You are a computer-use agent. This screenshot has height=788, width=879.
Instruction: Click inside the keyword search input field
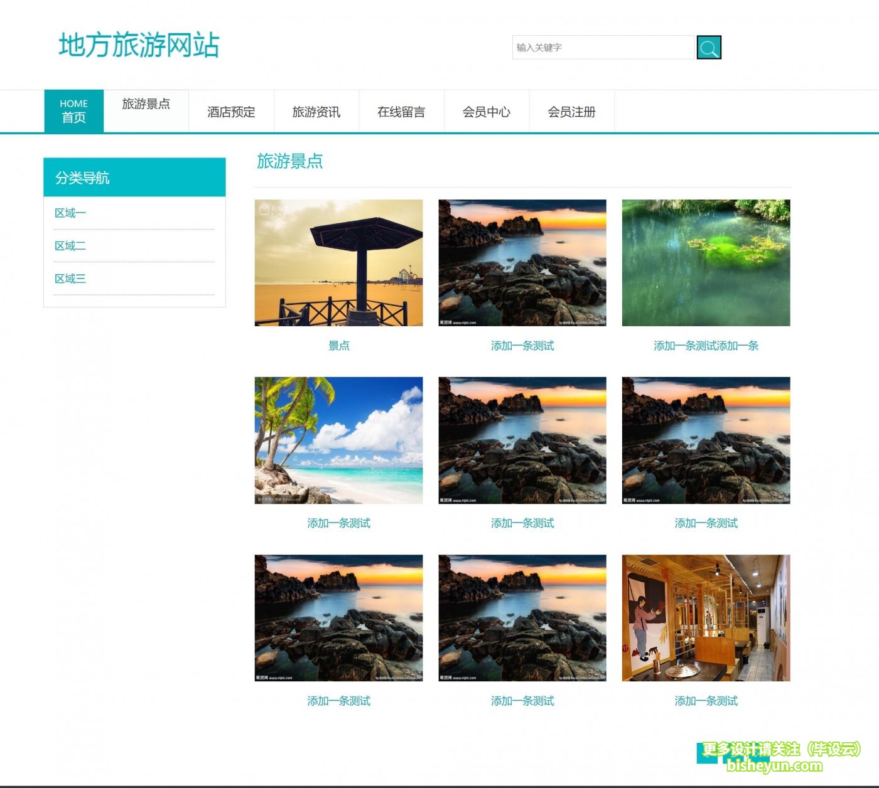tap(603, 47)
